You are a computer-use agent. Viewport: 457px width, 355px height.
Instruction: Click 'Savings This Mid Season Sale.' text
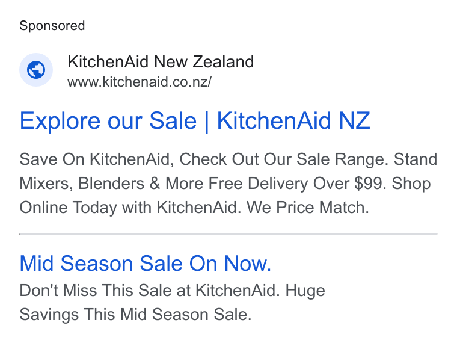[135, 315]
